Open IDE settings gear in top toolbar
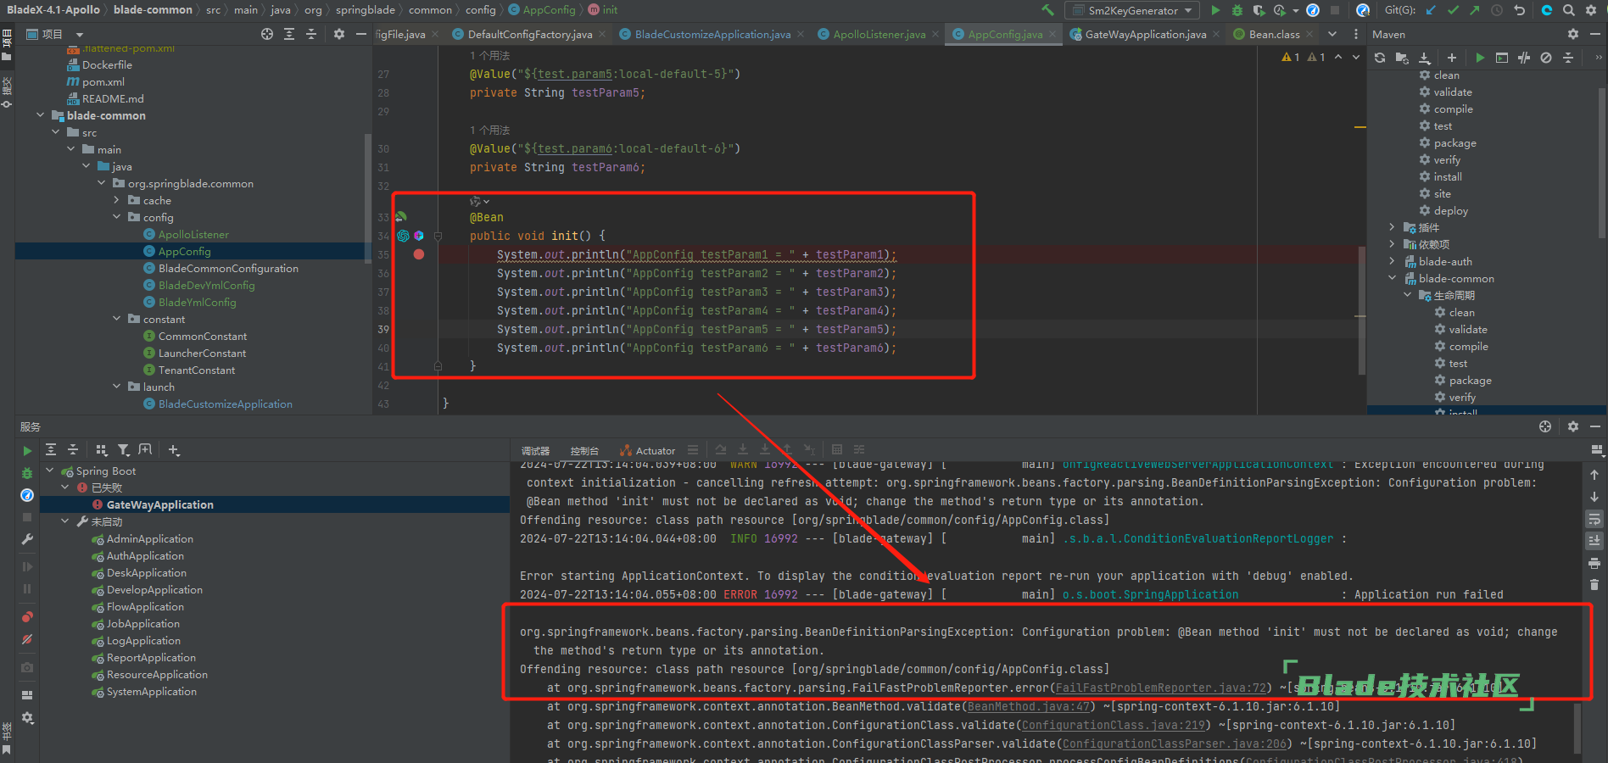 point(1591,10)
